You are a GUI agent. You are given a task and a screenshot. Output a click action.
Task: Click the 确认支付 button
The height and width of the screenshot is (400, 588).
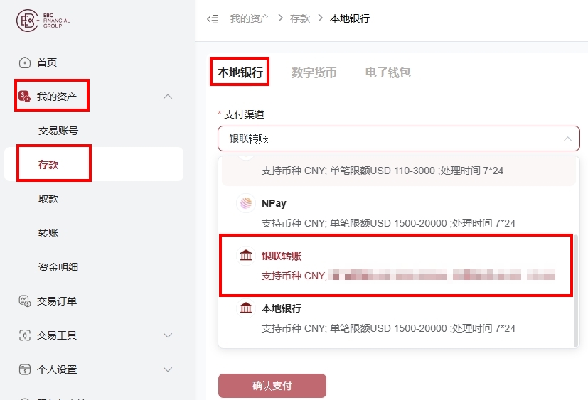[x=272, y=385]
